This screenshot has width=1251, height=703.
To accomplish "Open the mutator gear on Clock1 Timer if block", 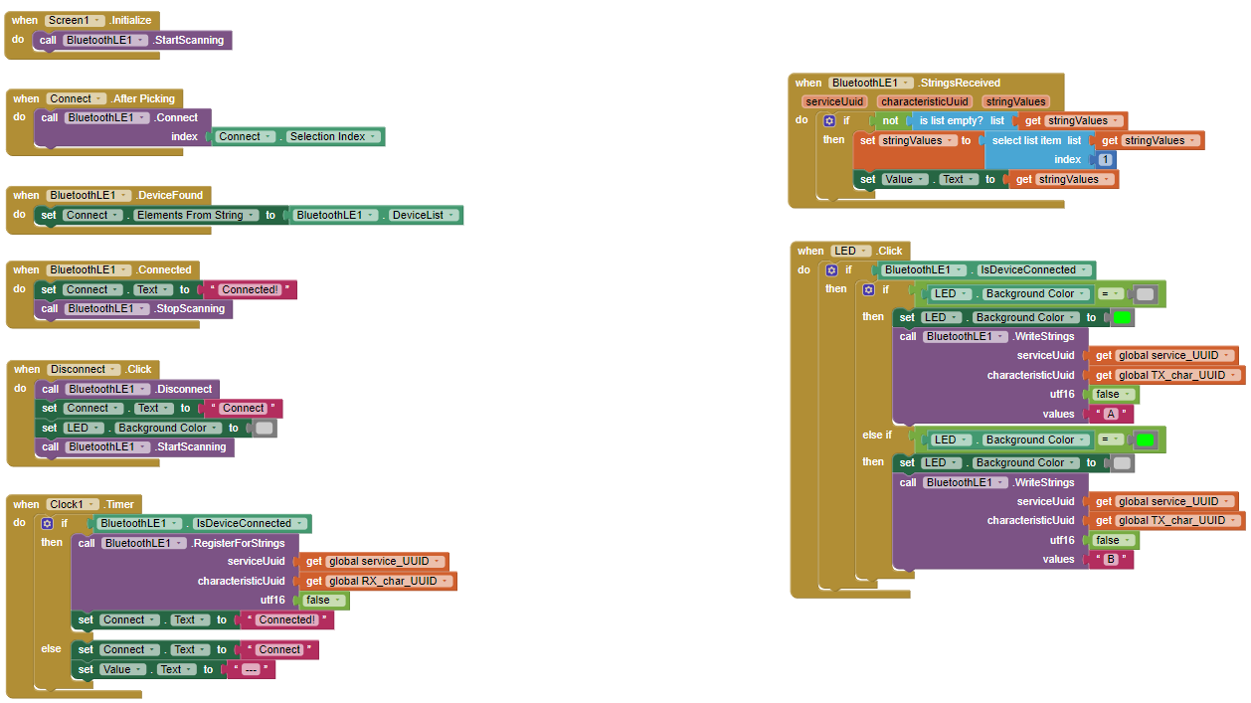I will (47, 523).
